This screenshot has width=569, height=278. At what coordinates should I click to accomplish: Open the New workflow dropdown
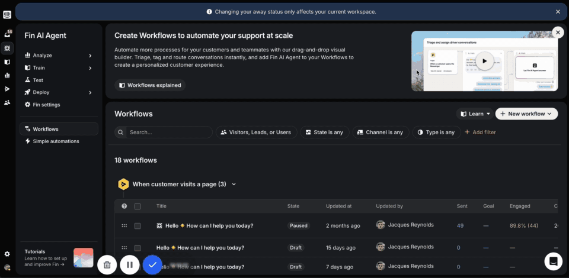(x=526, y=114)
